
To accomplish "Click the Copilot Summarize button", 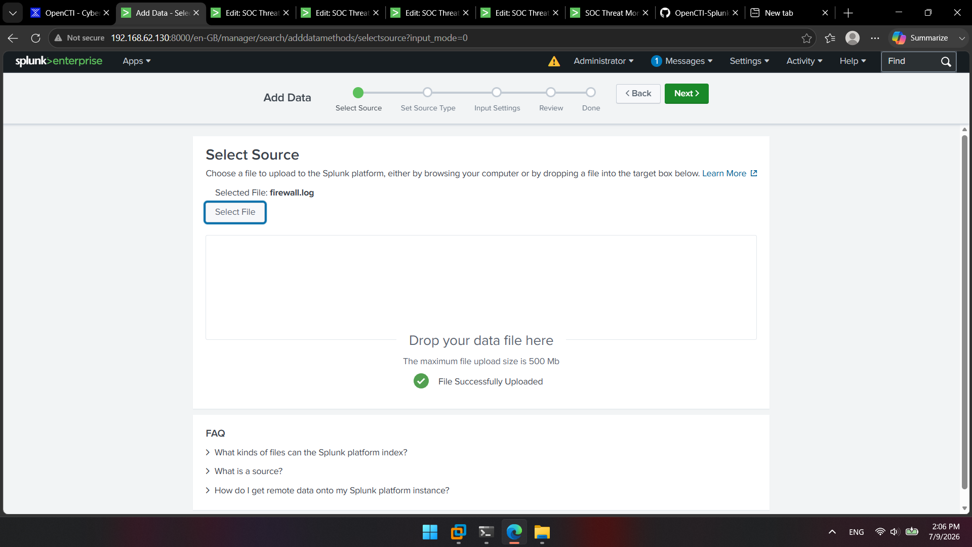I will 920,38.
